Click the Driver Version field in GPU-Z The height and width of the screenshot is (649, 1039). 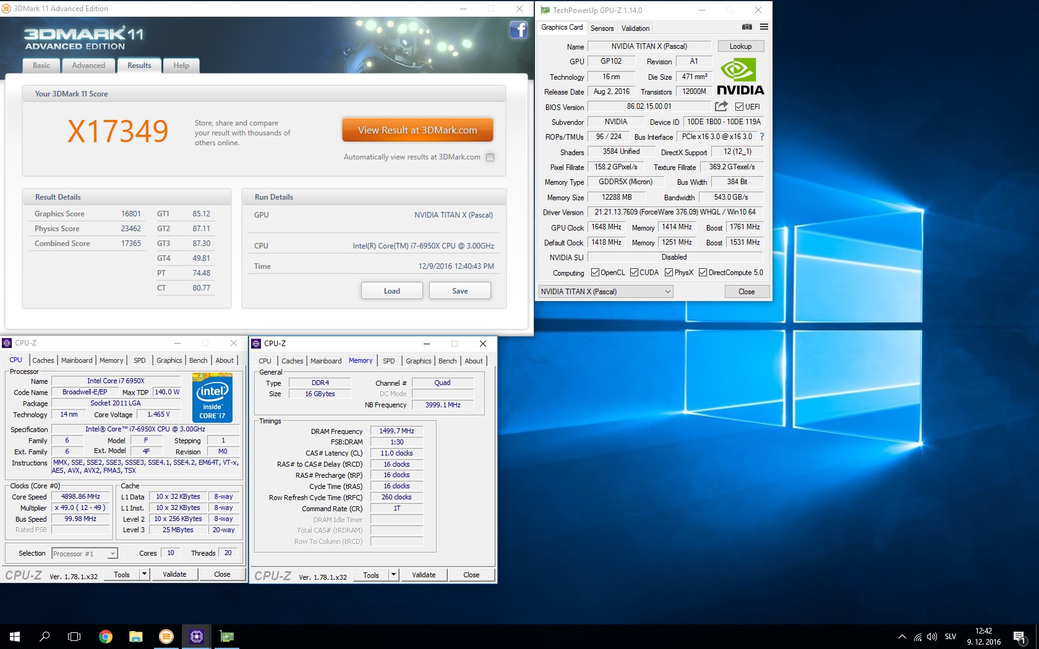click(675, 212)
